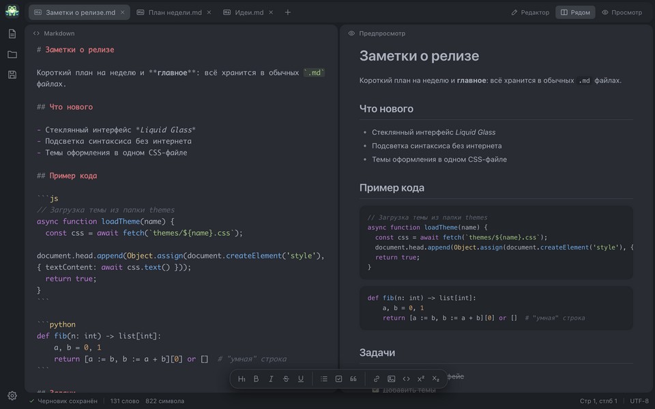Click preview bullet Темы оформления в одном CSS-файле

tap(439, 160)
